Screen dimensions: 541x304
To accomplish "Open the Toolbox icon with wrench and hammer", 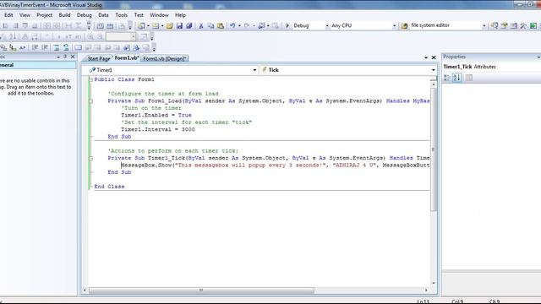I will [523, 25].
